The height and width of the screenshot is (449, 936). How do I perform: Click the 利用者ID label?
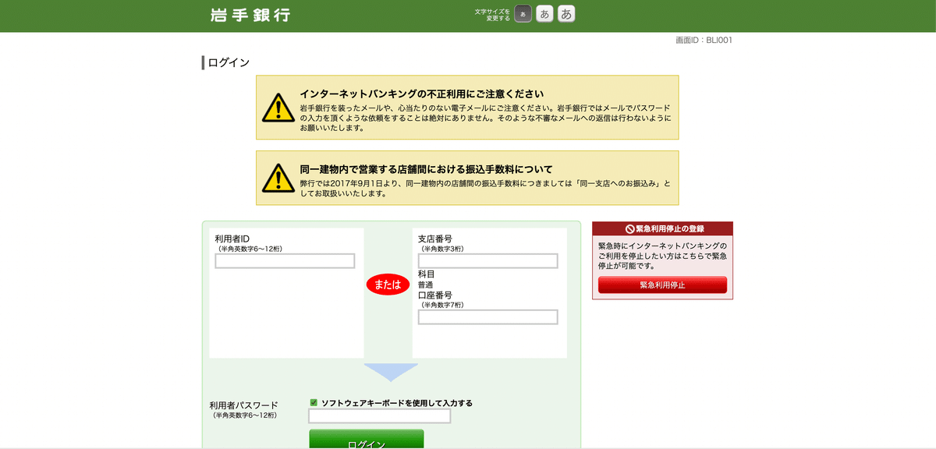click(232, 239)
